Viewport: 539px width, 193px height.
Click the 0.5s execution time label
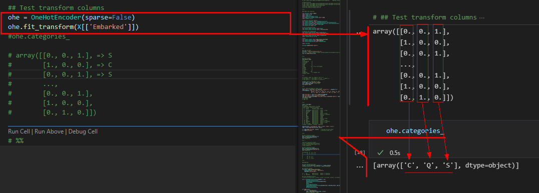[x=395, y=152]
